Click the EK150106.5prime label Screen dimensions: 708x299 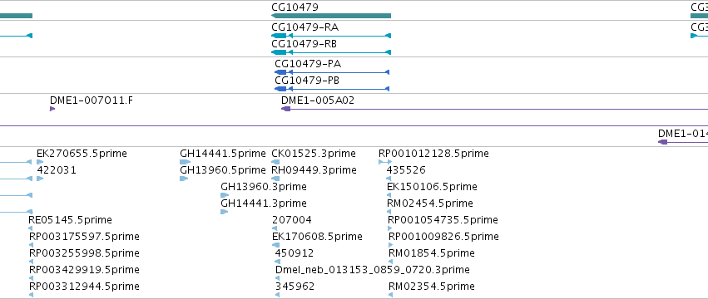click(432, 187)
